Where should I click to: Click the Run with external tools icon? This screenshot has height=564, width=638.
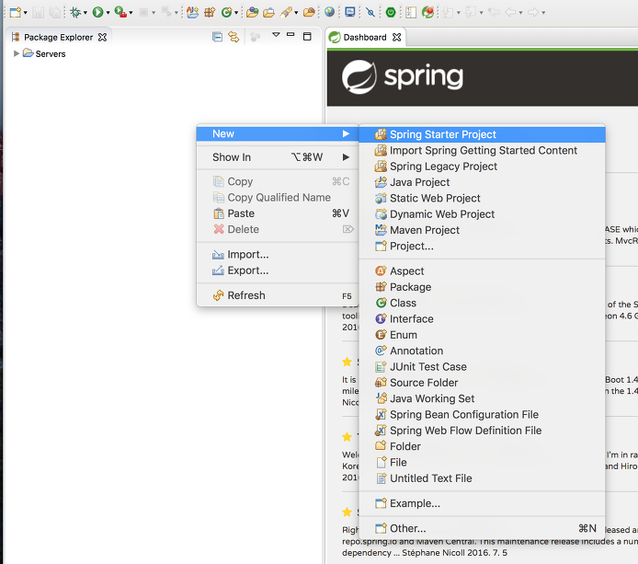click(x=120, y=12)
